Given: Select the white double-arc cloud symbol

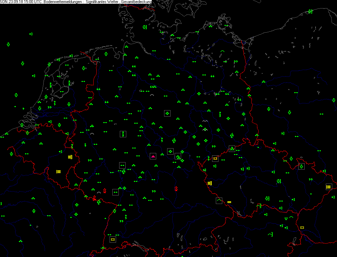Looking at the screenshot, I should (205, 121).
